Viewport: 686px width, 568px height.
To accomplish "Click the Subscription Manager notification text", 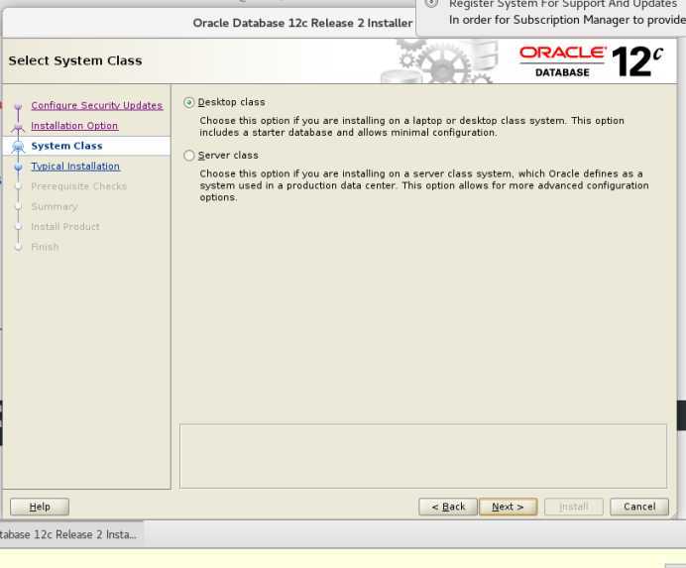I will (x=567, y=20).
